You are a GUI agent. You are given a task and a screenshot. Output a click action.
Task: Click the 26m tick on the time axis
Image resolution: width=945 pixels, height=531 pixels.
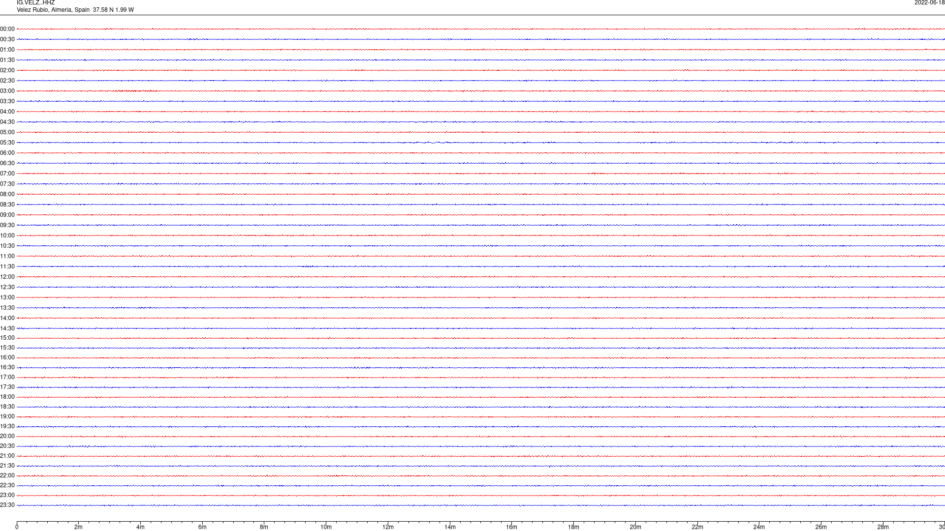pos(821,527)
